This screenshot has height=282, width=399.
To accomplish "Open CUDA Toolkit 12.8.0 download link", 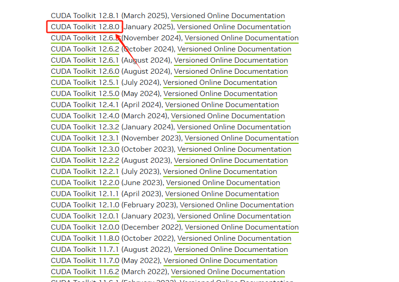I will tap(85, 27).
